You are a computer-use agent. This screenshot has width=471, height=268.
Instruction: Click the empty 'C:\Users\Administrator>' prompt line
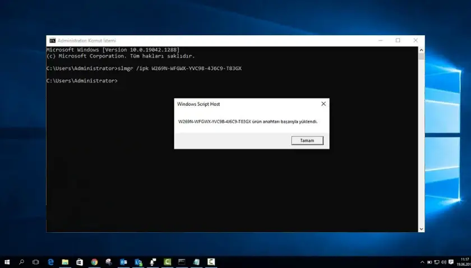pos(82,81)
